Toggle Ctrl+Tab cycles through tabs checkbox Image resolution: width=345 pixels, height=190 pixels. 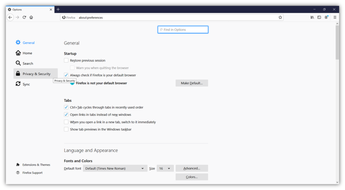pos(66,107)
